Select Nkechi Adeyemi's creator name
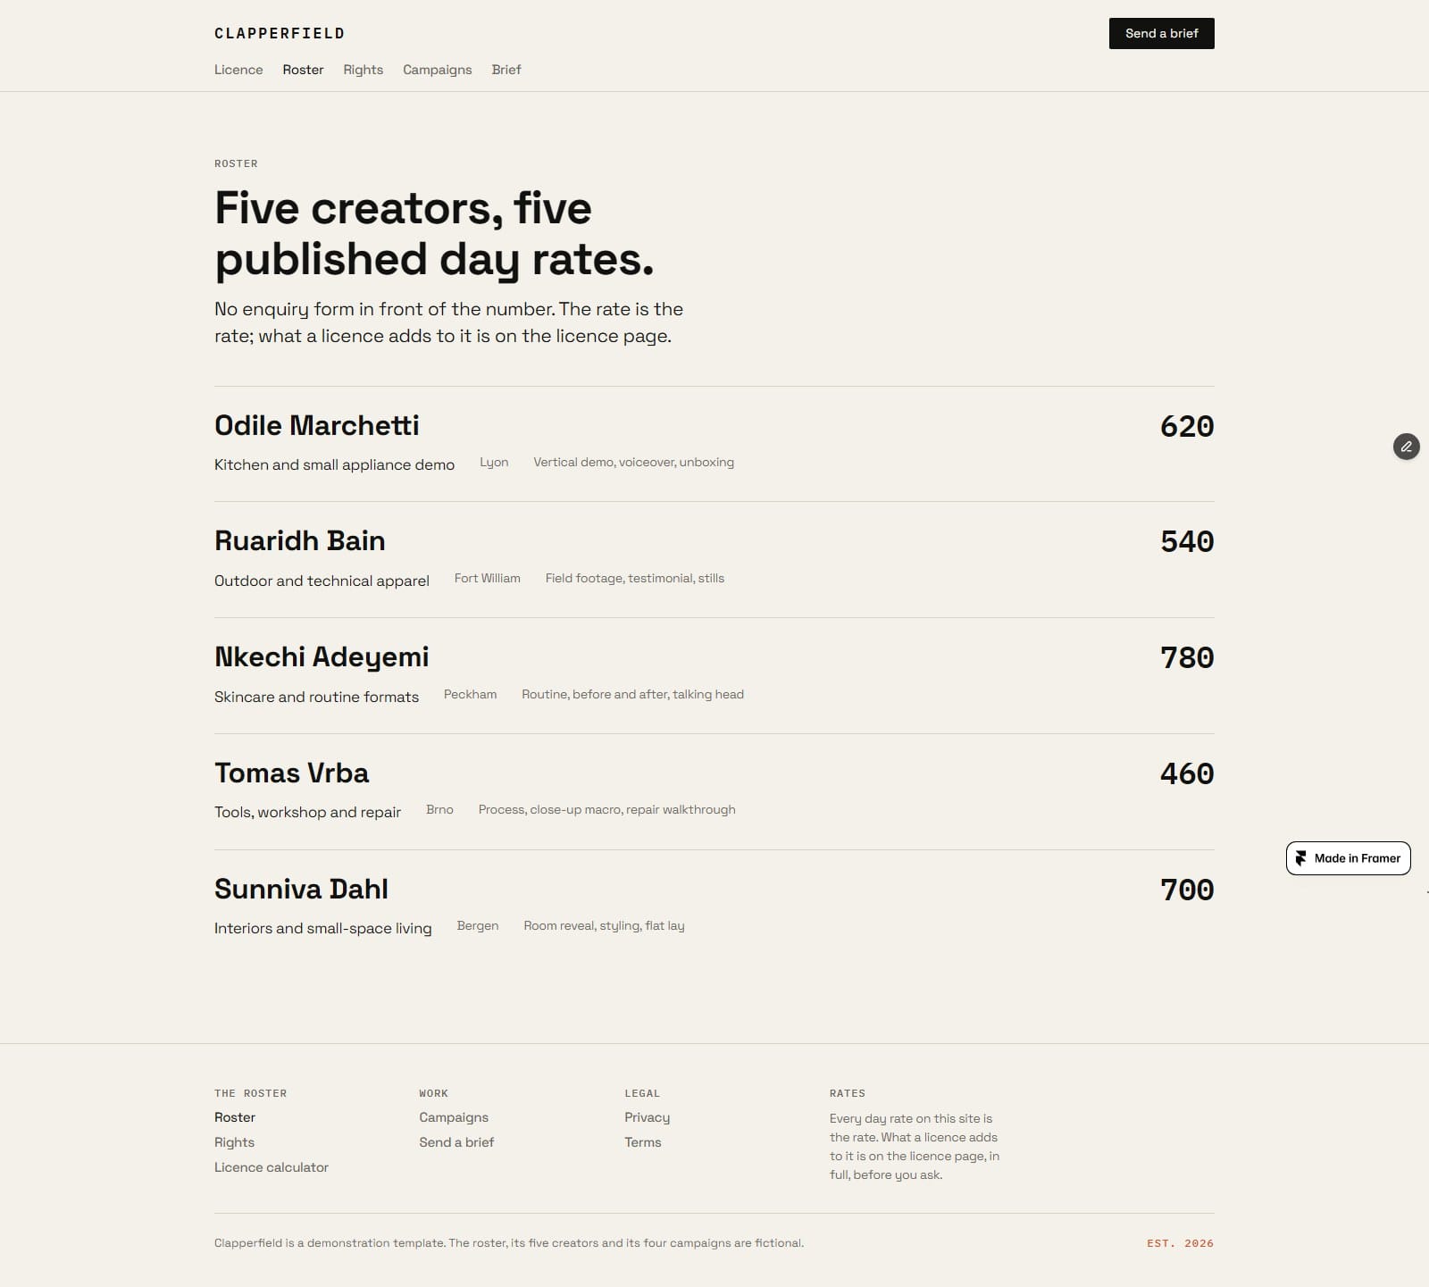 (322, 657)
